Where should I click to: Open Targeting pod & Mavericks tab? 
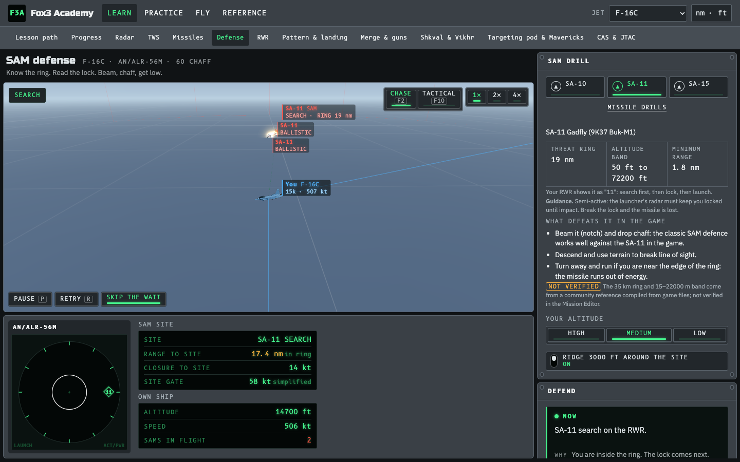click(535, 37)
